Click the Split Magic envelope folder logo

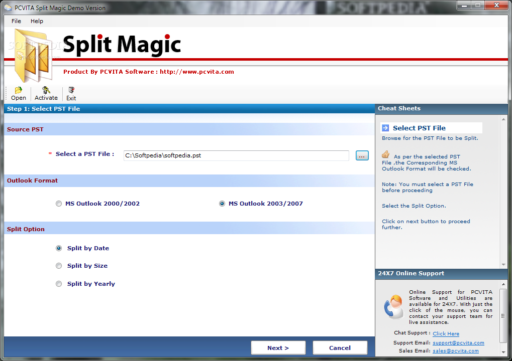pyautogui.click(x=34, y=55)
